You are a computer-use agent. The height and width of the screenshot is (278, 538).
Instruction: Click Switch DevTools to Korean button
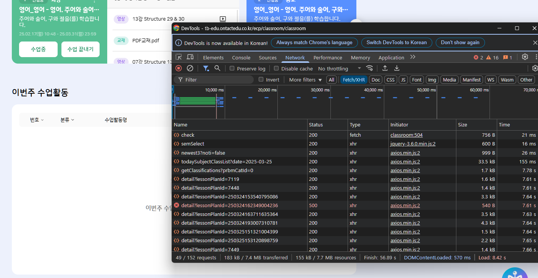coord(396,43)
